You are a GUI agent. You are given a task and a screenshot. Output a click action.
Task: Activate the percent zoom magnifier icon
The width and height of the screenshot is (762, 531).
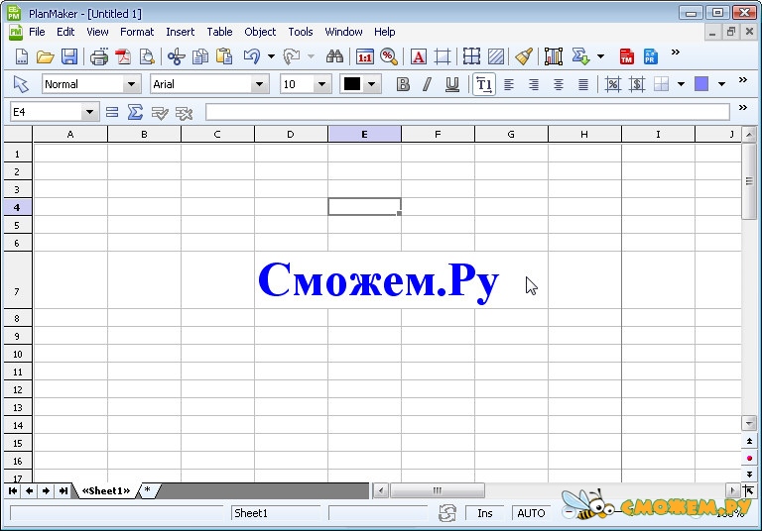click(x=389, y=56)
